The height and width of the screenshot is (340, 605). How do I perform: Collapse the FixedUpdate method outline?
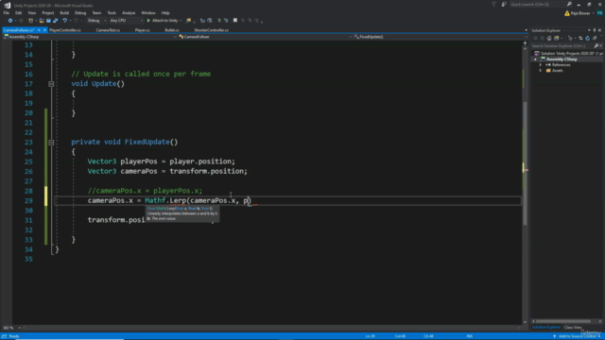coord(51,143)
